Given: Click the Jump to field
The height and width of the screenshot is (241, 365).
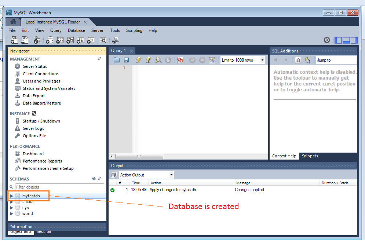Looking at the screenshot, I should tap(336, 60).
